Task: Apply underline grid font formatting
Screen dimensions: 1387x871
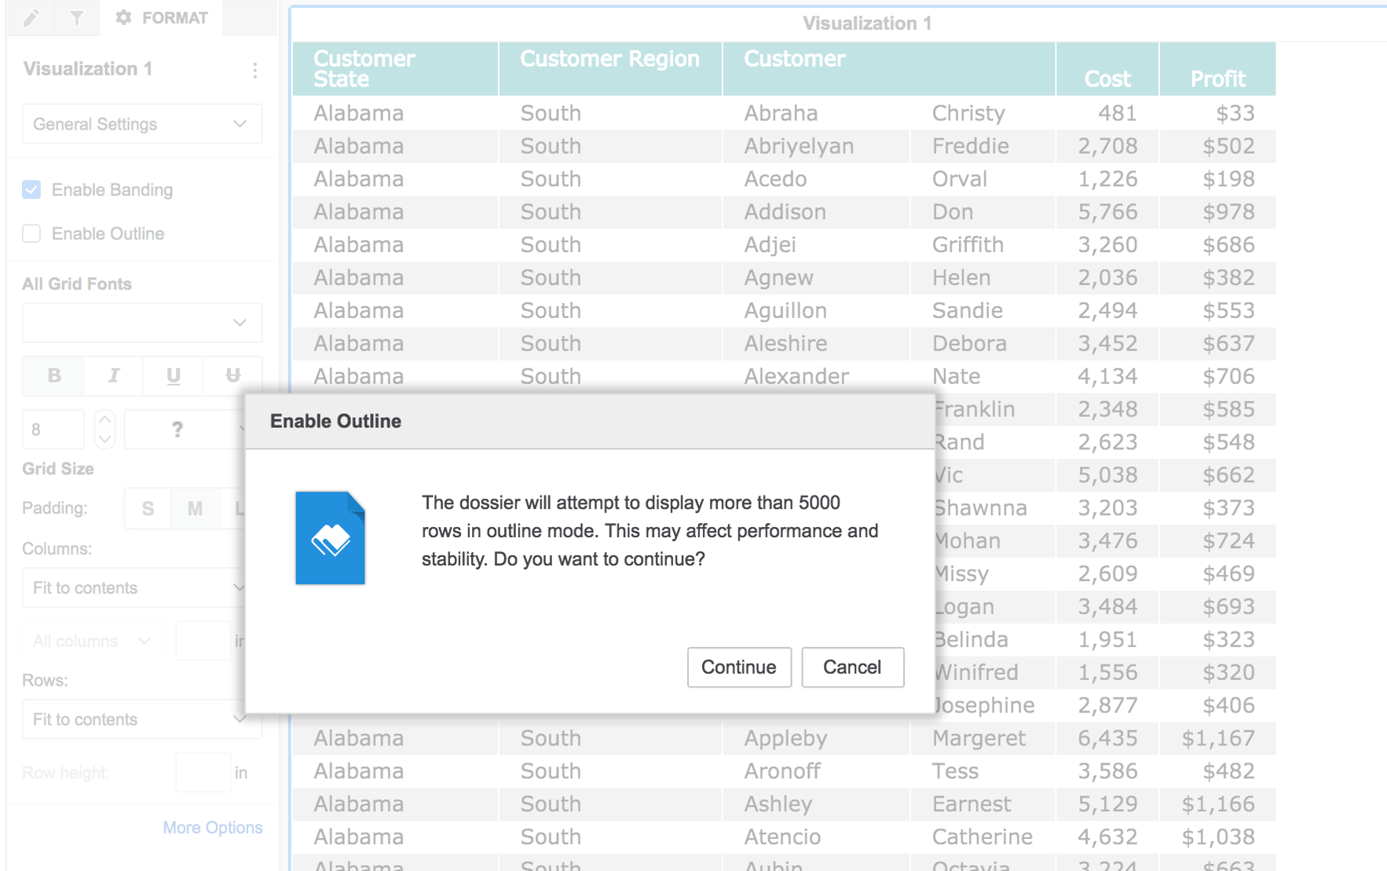Action: [x=172, y=376]
